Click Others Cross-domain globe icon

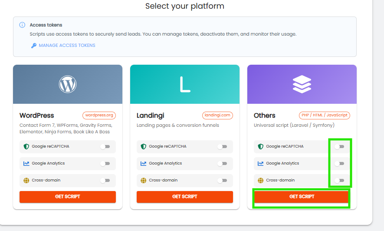[x=260, y=181]
